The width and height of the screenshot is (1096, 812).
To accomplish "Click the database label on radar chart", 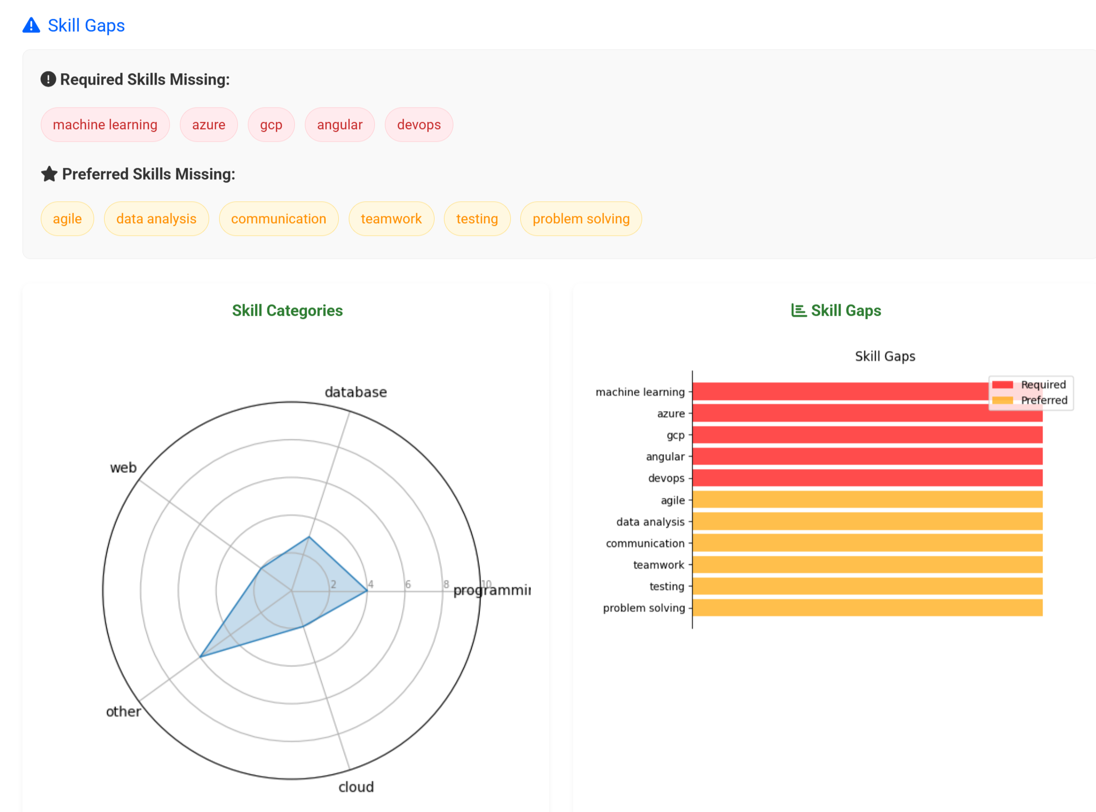I will point(356,392).
